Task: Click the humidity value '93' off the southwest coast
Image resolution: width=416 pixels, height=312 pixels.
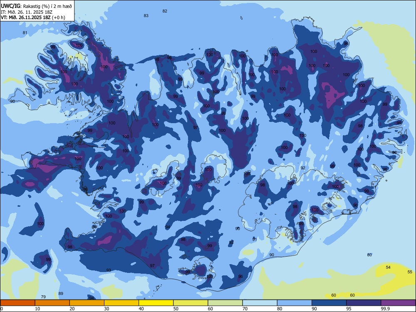Action: 109,270
